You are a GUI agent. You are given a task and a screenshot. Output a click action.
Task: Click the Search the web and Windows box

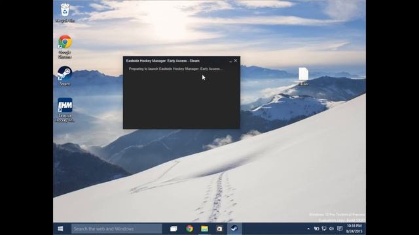(117, 228)
